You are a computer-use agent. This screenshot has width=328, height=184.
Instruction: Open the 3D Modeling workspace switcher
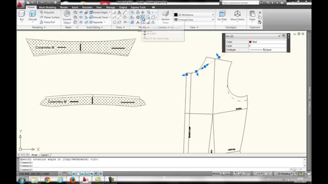coord(284,174)
